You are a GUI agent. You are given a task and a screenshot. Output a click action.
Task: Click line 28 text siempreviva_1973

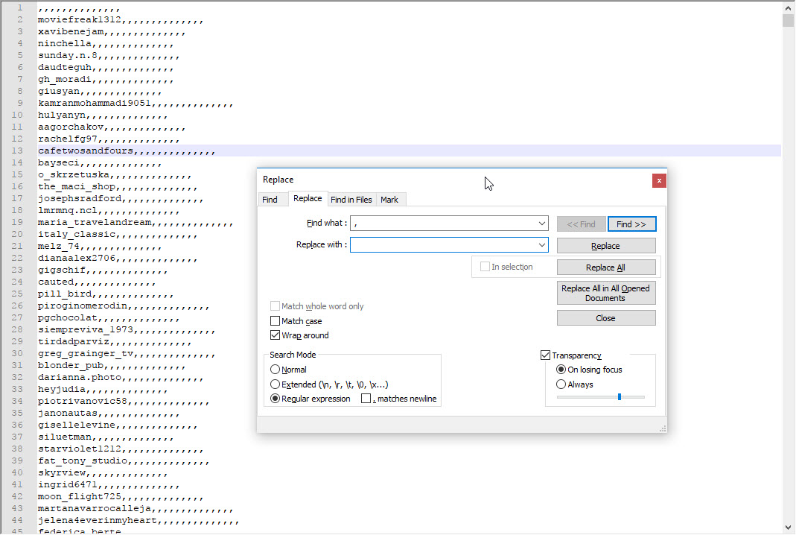point(86,329)
